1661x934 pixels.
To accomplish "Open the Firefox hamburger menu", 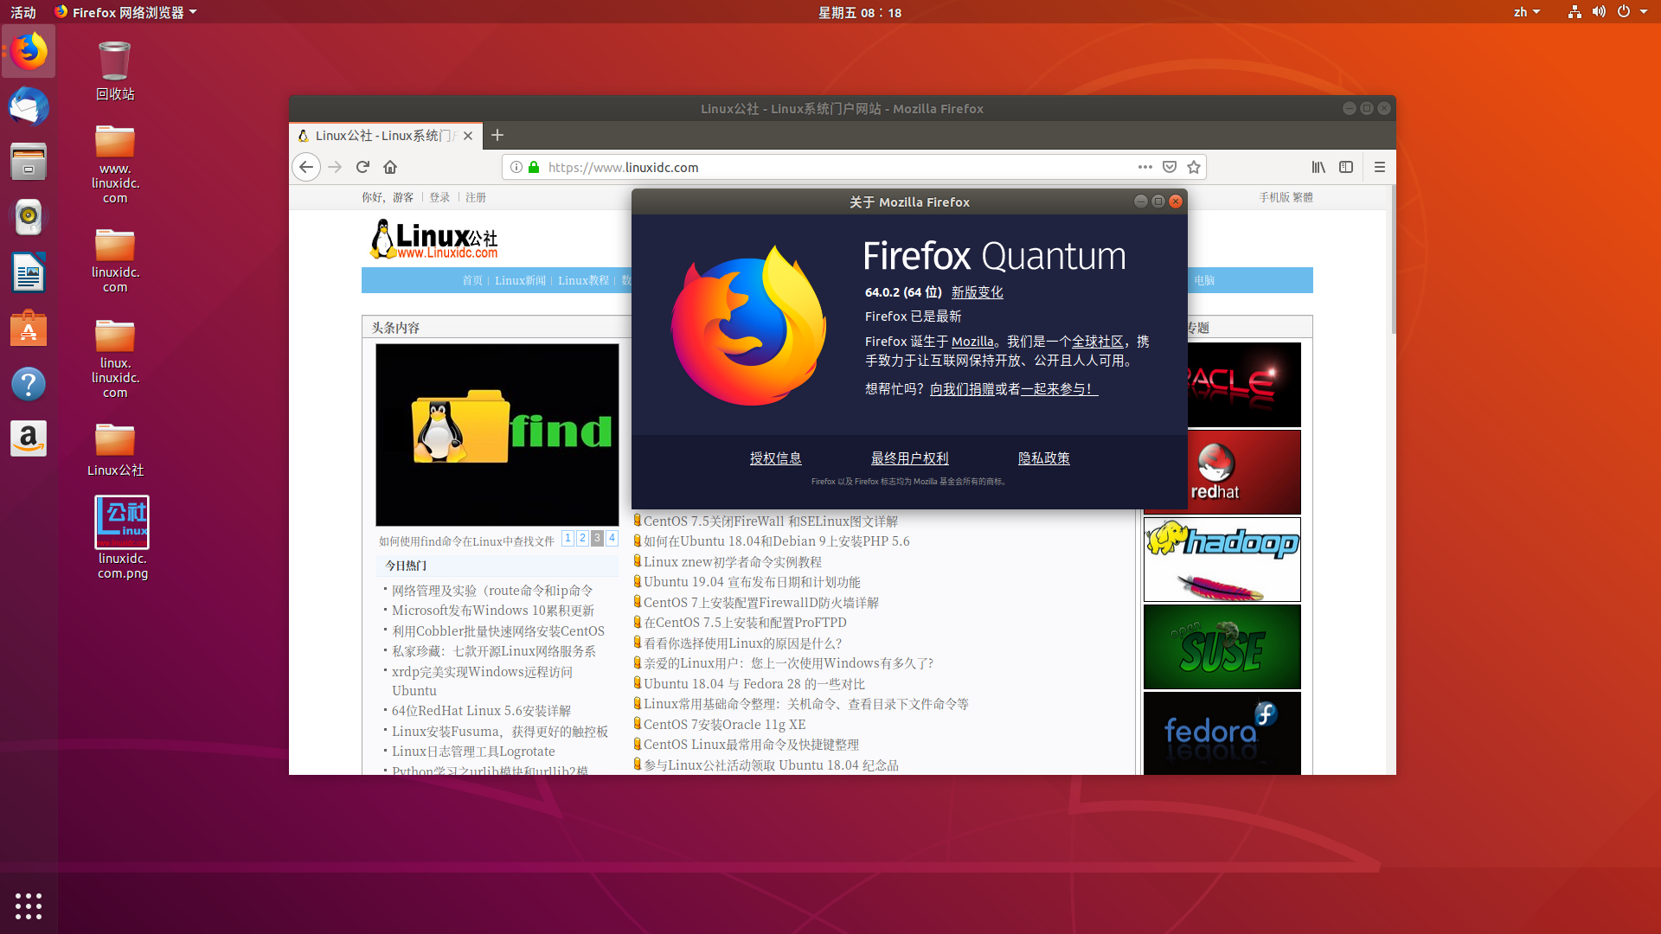I will click(x=1380, y=167).
